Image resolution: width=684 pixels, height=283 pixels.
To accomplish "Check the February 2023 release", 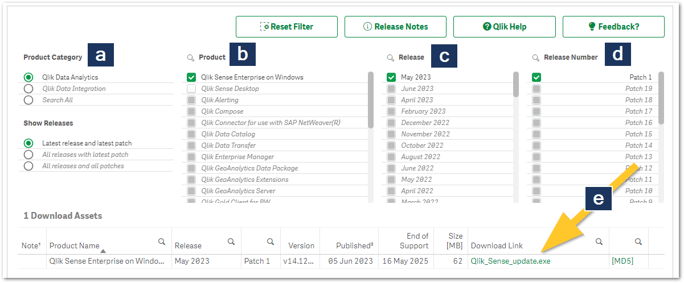I will pyautogui.click(x=391, y=111).
